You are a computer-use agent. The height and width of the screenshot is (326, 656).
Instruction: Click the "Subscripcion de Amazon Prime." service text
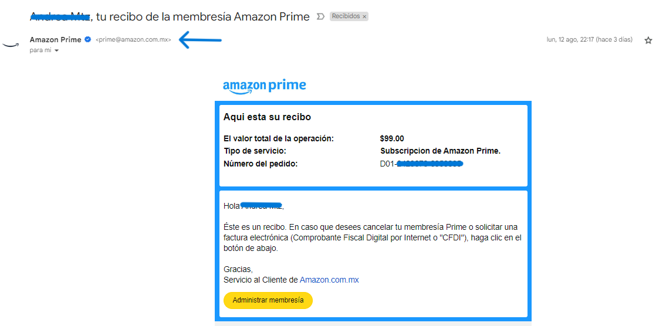440,151
